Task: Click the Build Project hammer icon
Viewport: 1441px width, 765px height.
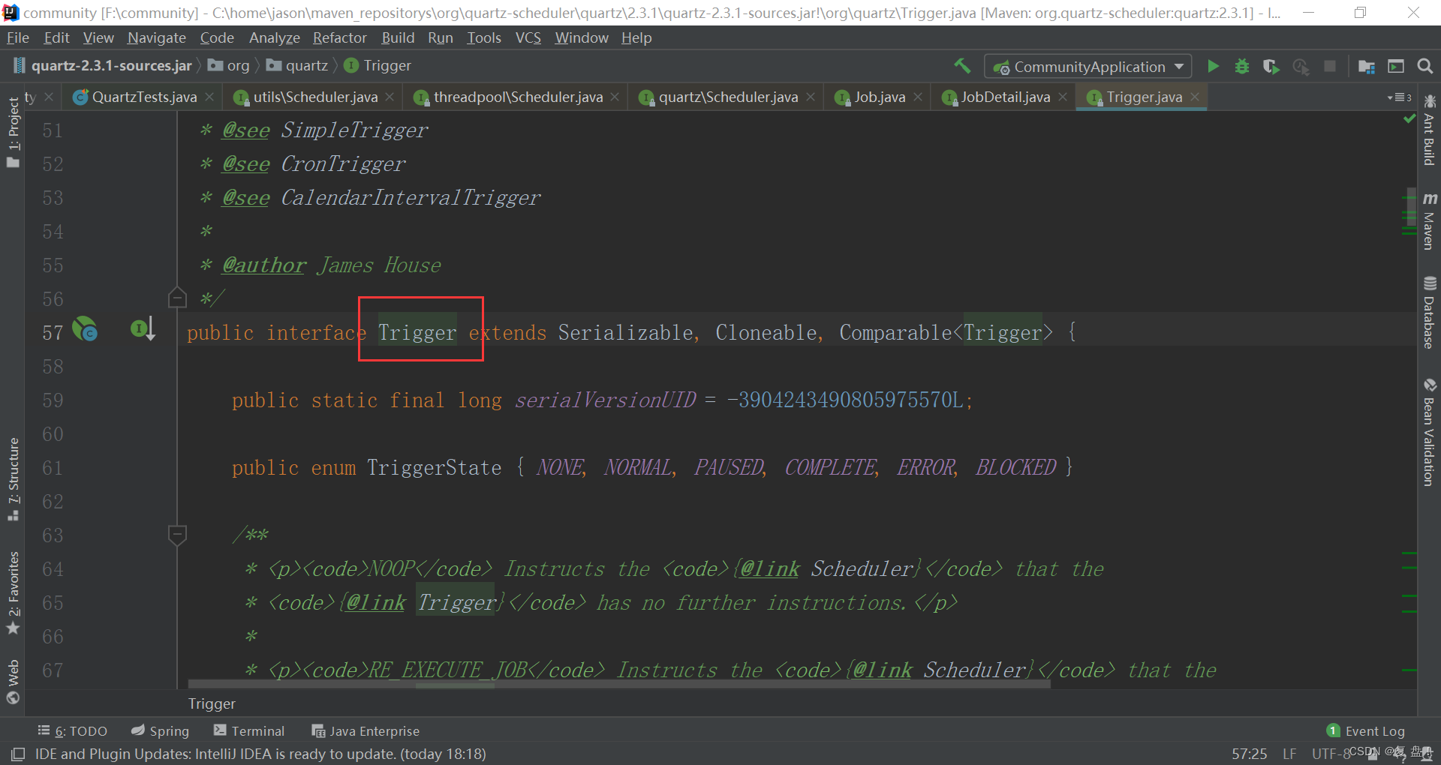Action: pos(962,66)
